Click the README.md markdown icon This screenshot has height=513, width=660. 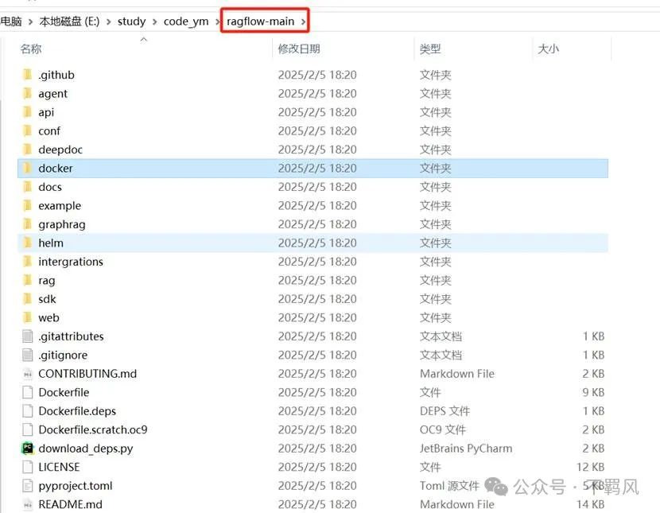27,504
